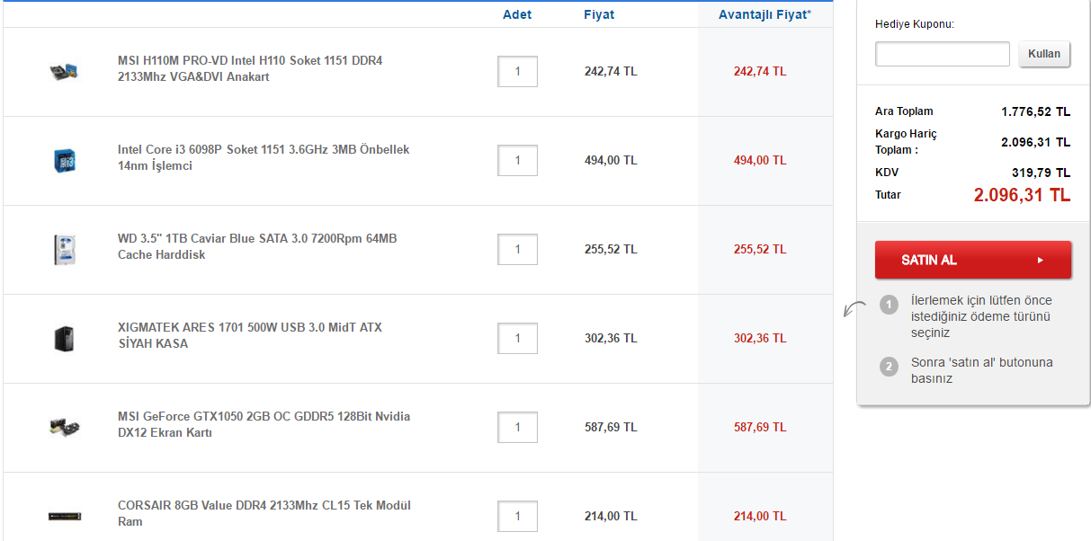Open MSI GeForce GTX1050 2GB product link
Screen dimensions: 1091x541
point(264,424)
